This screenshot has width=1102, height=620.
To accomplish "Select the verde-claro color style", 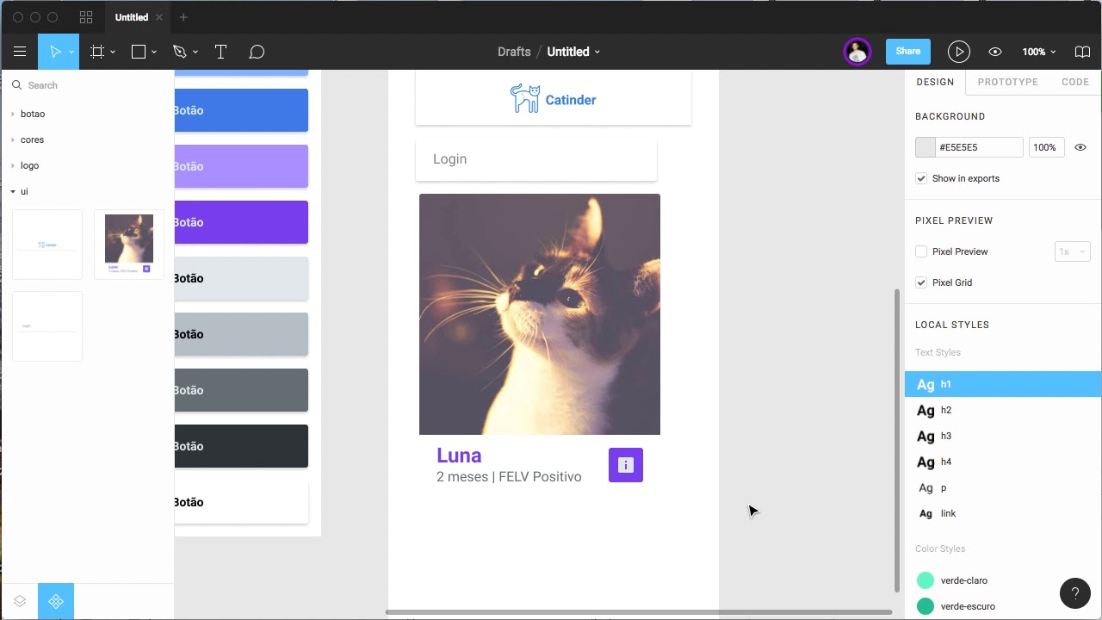I will click(1003, 580).
